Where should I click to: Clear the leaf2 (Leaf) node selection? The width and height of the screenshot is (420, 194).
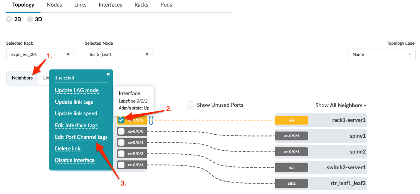click(147, 54)
